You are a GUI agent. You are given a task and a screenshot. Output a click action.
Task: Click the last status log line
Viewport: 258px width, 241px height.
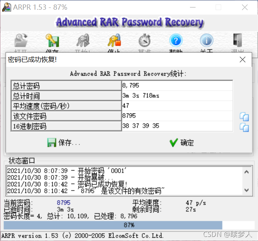click(x=86, y=191)
